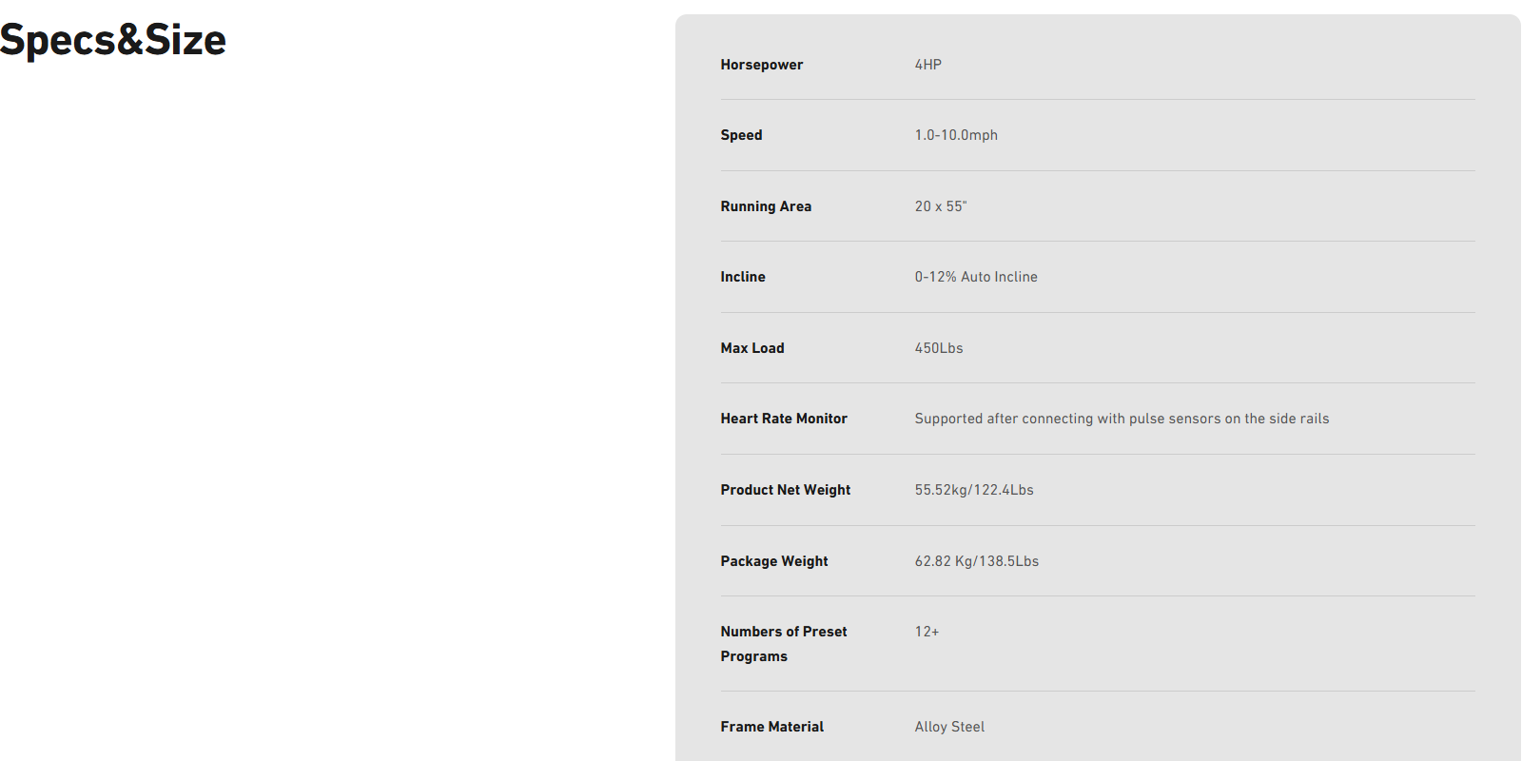Image resolution: width=1522 pixels, height=761 pixels.
Task: Select the Running Area label
Action: point(766,206)
